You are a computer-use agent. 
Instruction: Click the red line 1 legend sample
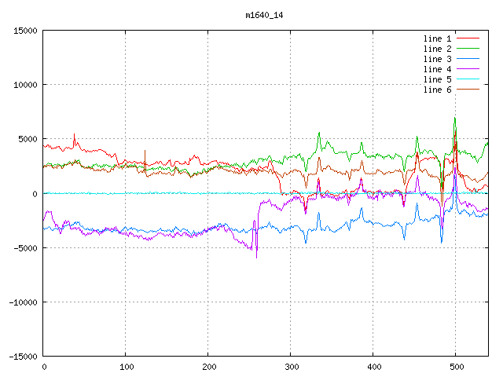point(468,38)
